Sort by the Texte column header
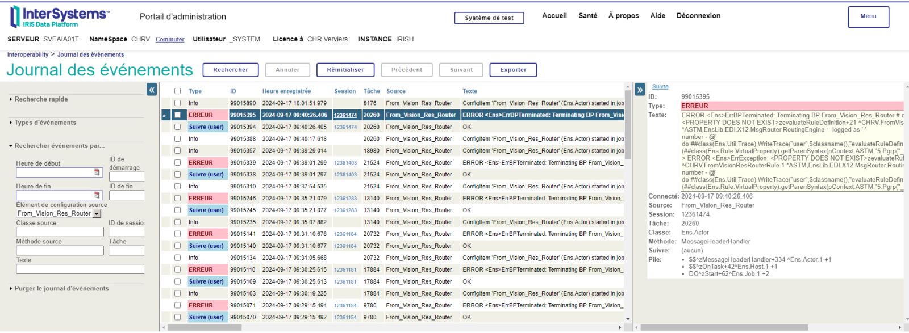The width and height of the screenshot is (909, 333). tap(470, 91)
